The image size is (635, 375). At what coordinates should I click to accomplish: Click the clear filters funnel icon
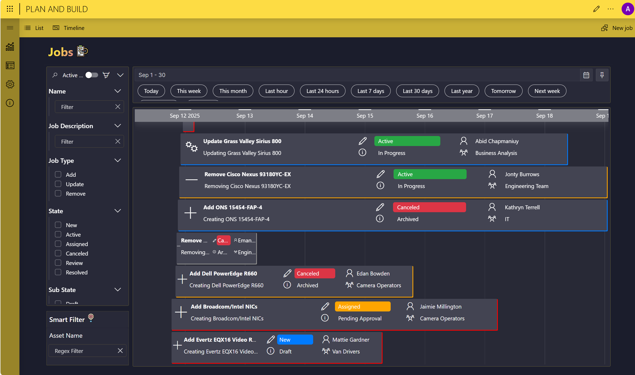[106, 75]
